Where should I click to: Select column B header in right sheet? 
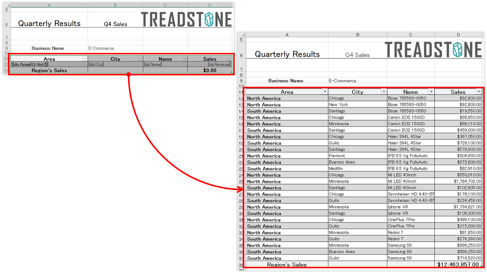coord(358,35)
